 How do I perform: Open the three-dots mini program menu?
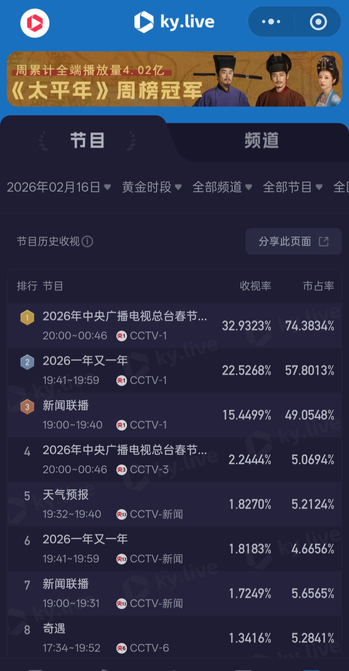[271, 22]
